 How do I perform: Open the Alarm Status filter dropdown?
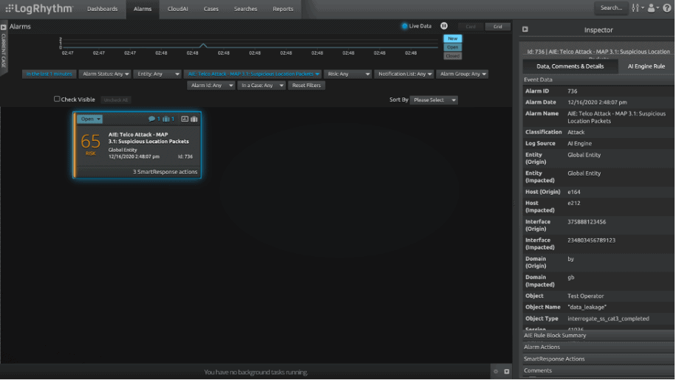point(105,74)
